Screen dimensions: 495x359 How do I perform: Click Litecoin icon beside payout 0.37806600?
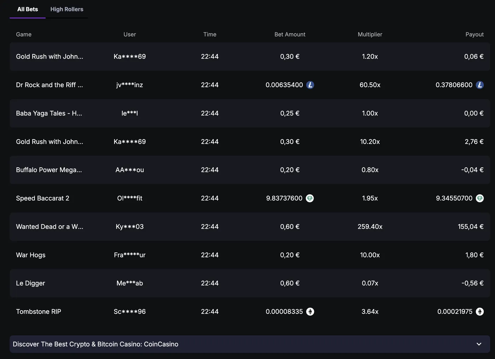click(480, 85)
